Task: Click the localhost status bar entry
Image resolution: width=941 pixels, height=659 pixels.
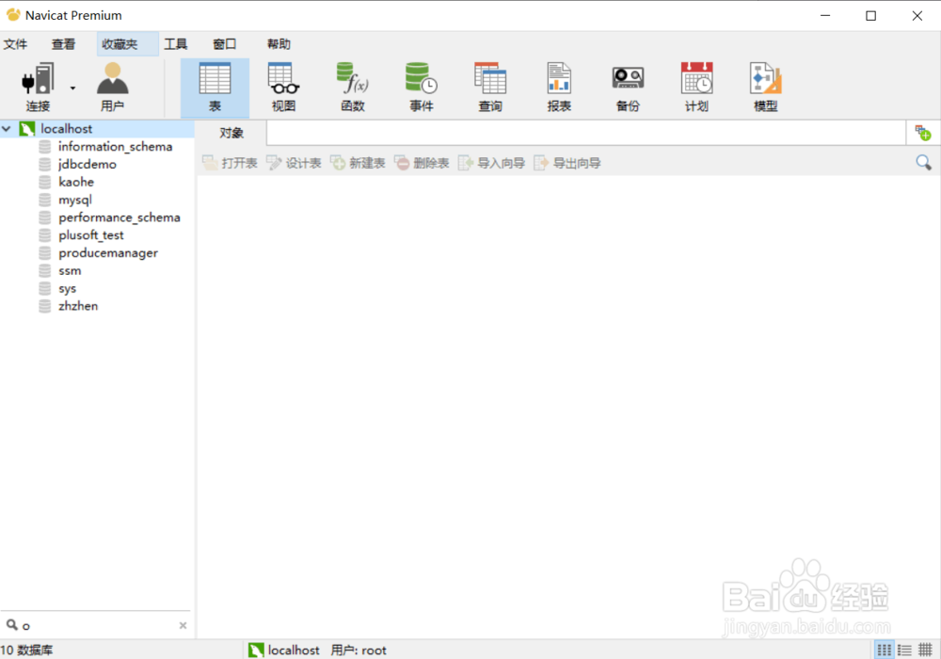Action: coord(284,650)
